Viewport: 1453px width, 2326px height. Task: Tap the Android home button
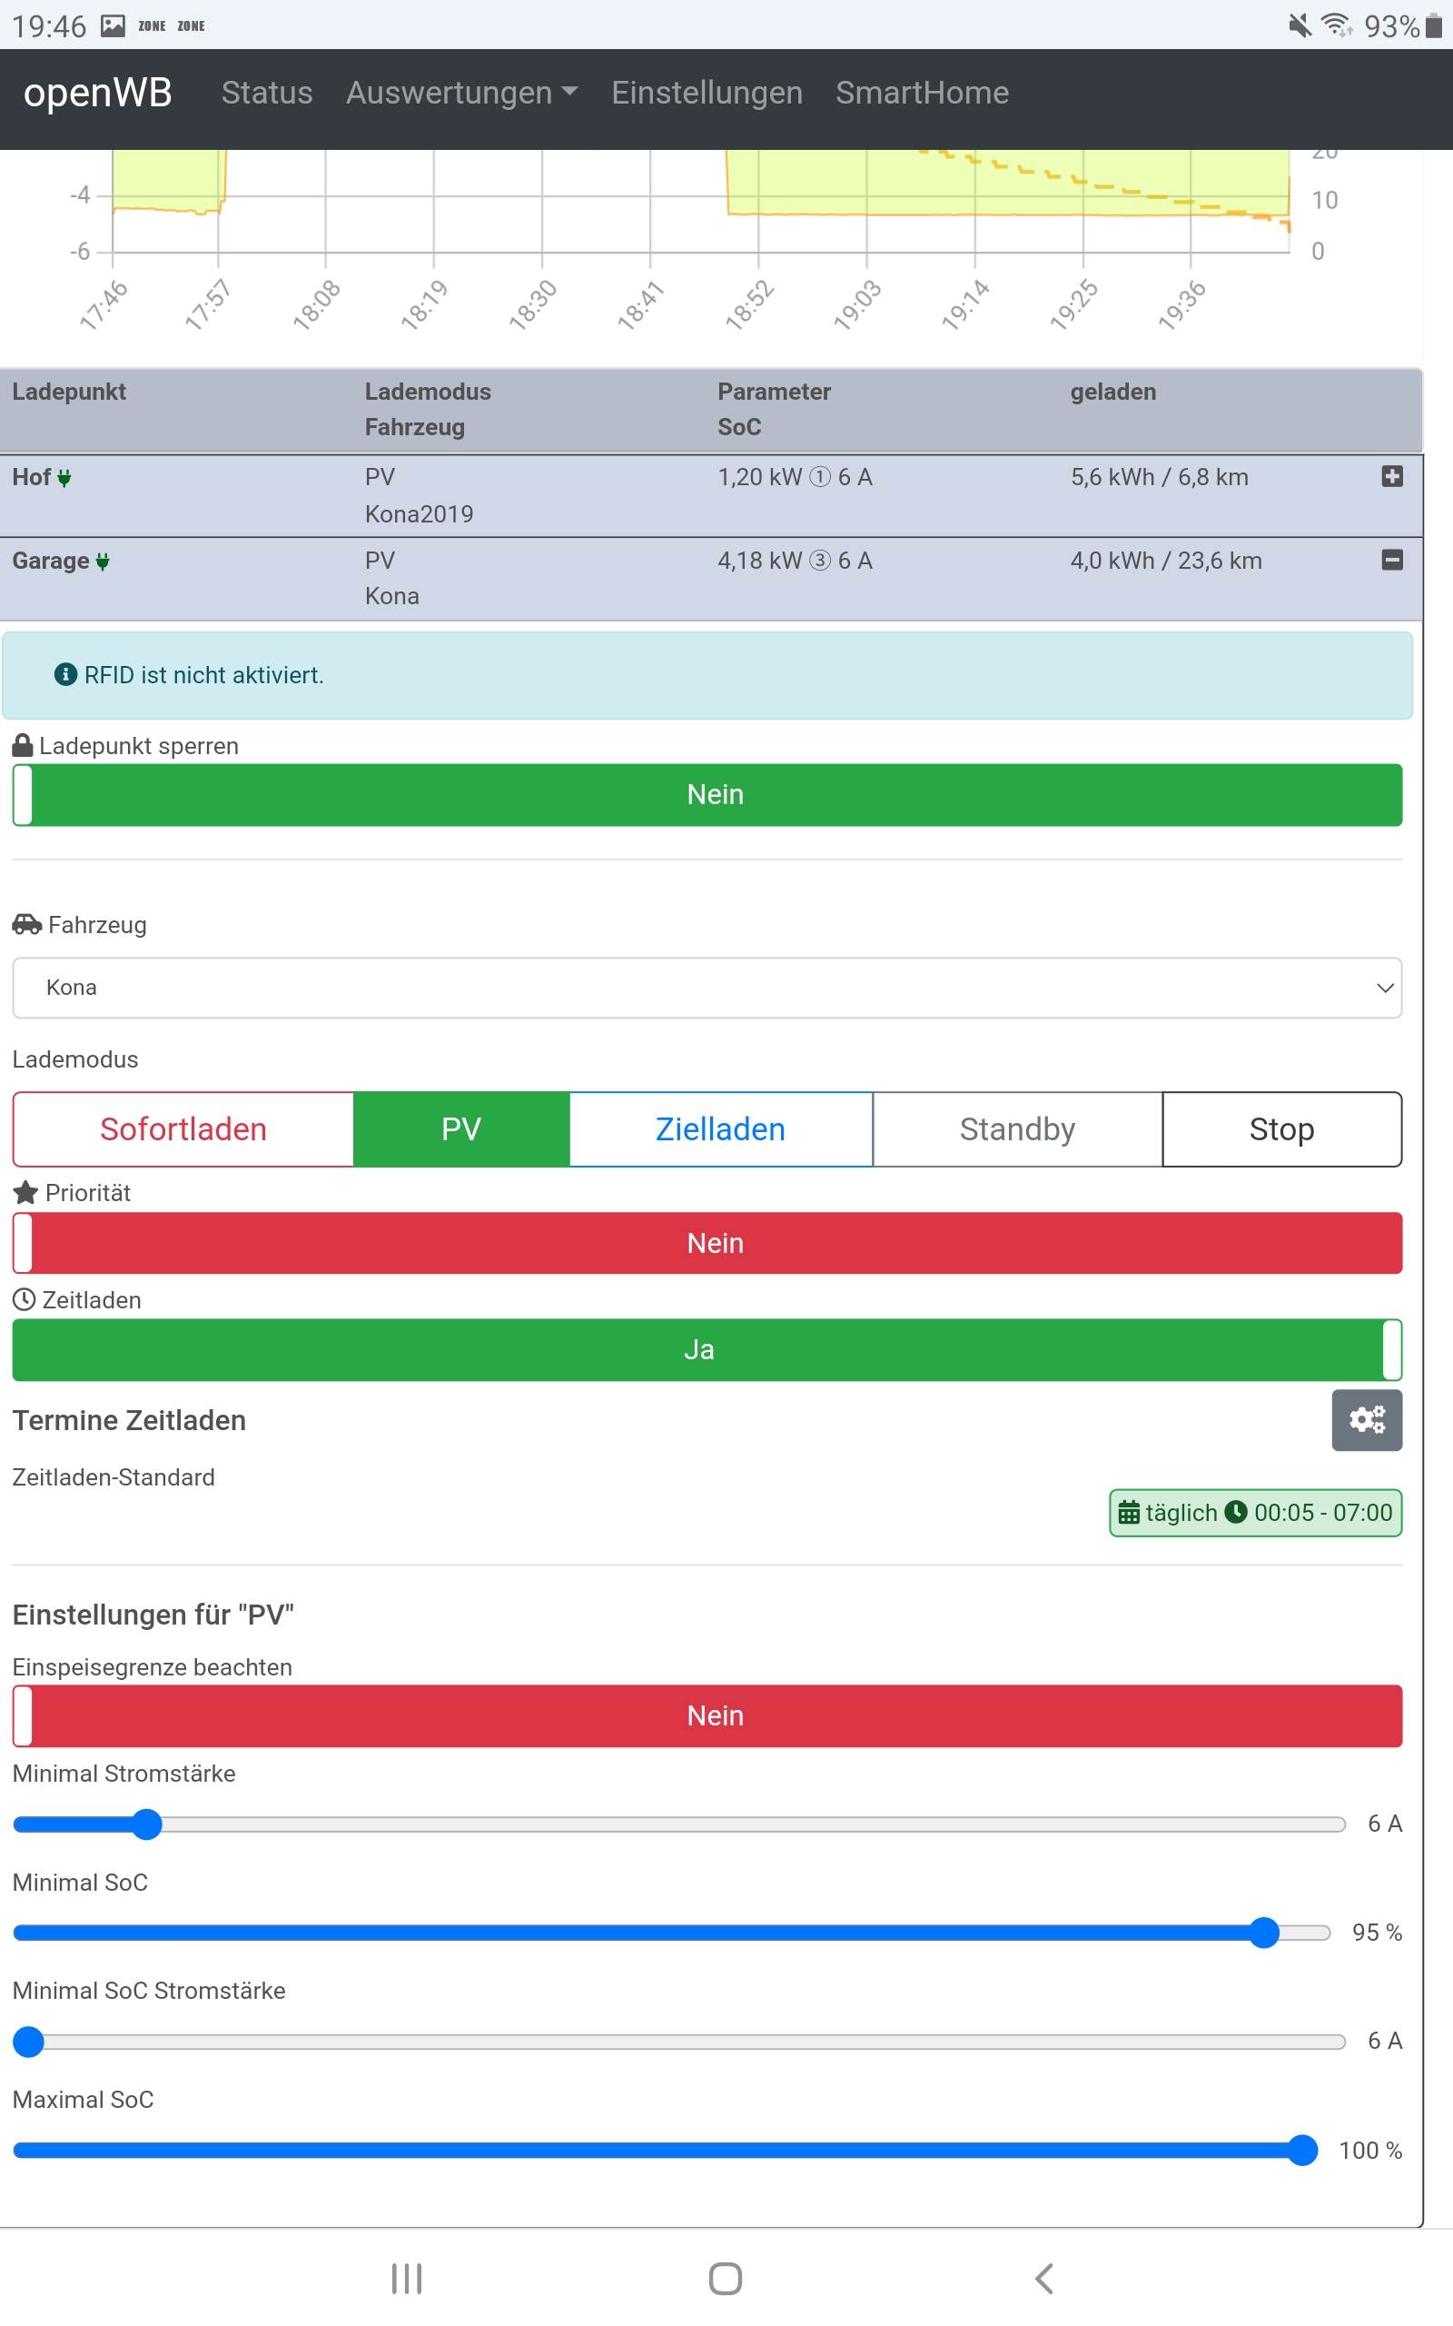point(726,2278)
